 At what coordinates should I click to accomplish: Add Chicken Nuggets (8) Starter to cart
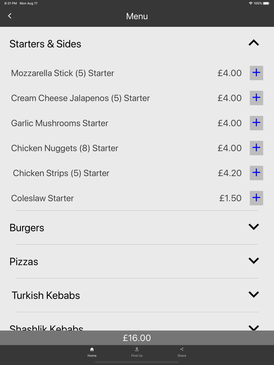(256, 148)
